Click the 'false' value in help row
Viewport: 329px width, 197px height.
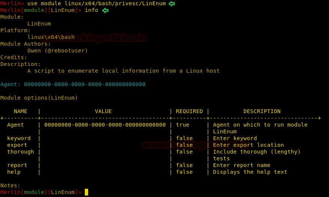184,172
